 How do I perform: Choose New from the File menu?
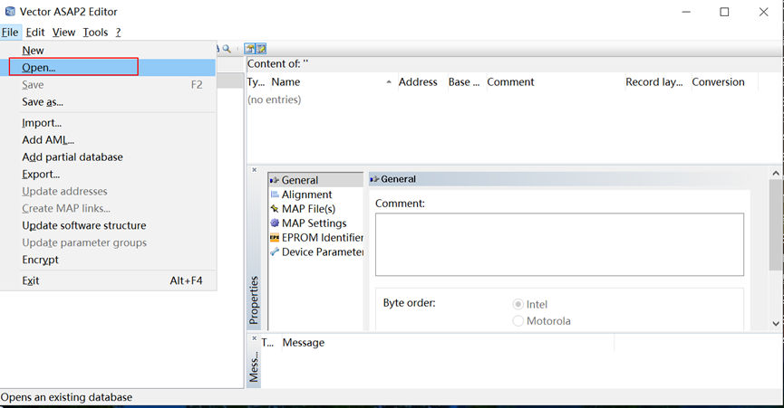pos(109,51)
